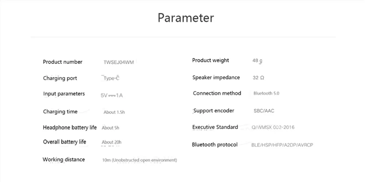Viewport: 365px width, 182px height.
Task: Select the 32 Ω impedance value
Action: (258, 78)
